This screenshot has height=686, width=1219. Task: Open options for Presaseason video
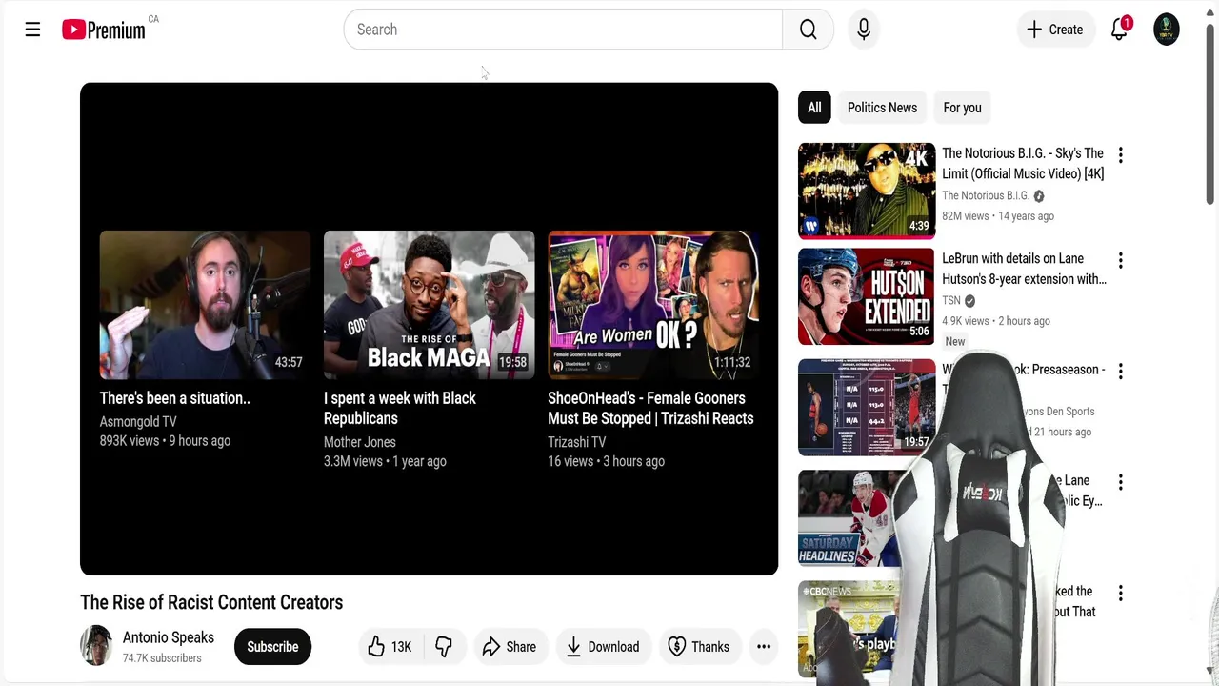coord(1121,371)
